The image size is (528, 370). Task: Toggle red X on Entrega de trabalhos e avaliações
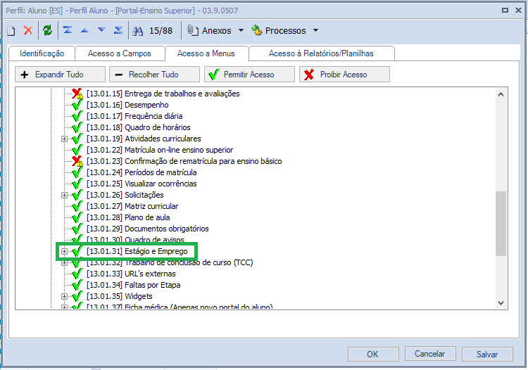pyautogui.click(x=77, y=94)
